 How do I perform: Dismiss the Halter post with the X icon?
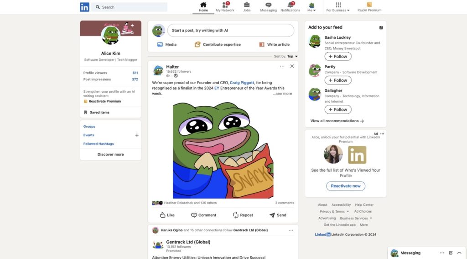click(x=292, y=66)
